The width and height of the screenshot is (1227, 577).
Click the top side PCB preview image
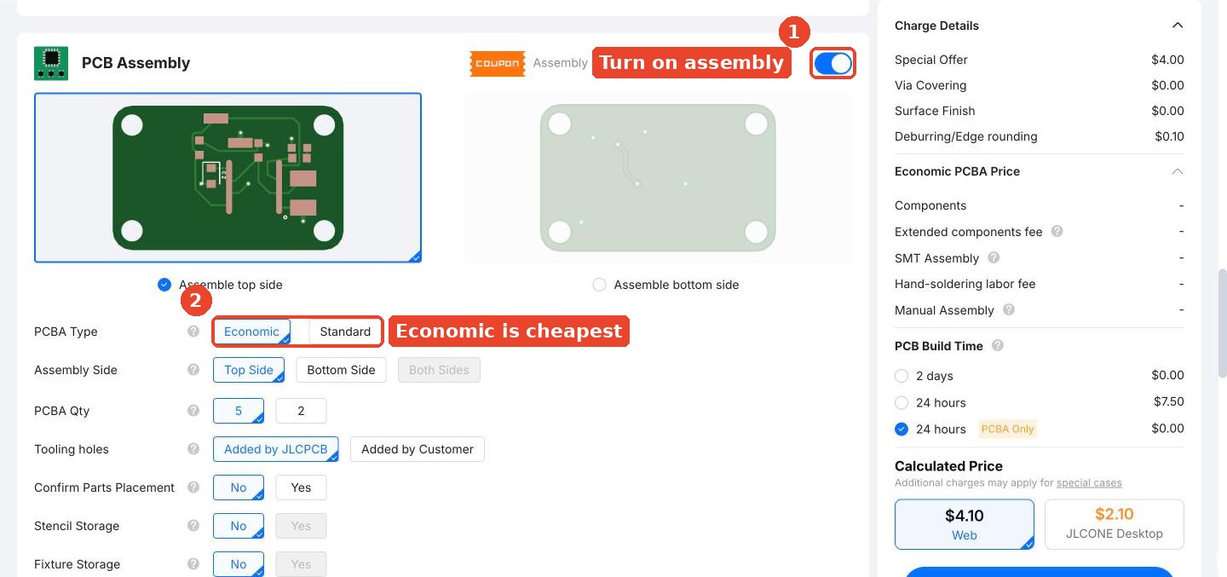point(228,177)
